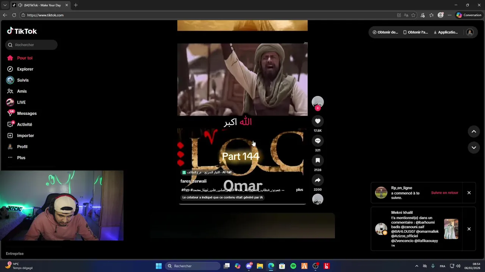Dismiss the Rp_en_ligne follow notification
Viewport: 485px width, 272px height.
pos(469,193)
